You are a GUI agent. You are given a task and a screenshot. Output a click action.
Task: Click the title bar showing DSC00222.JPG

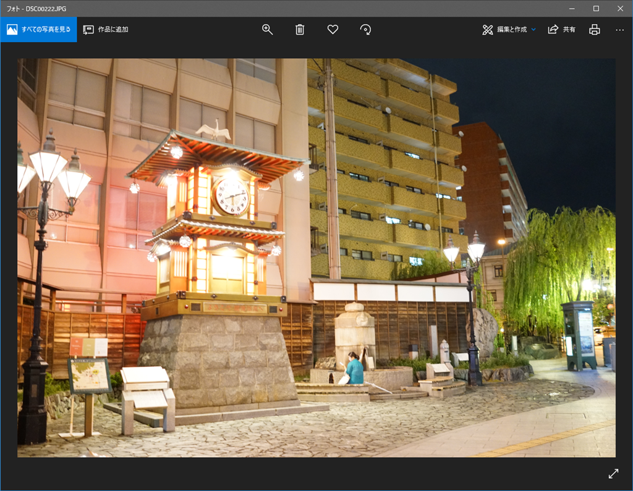[x=37, y=9]
